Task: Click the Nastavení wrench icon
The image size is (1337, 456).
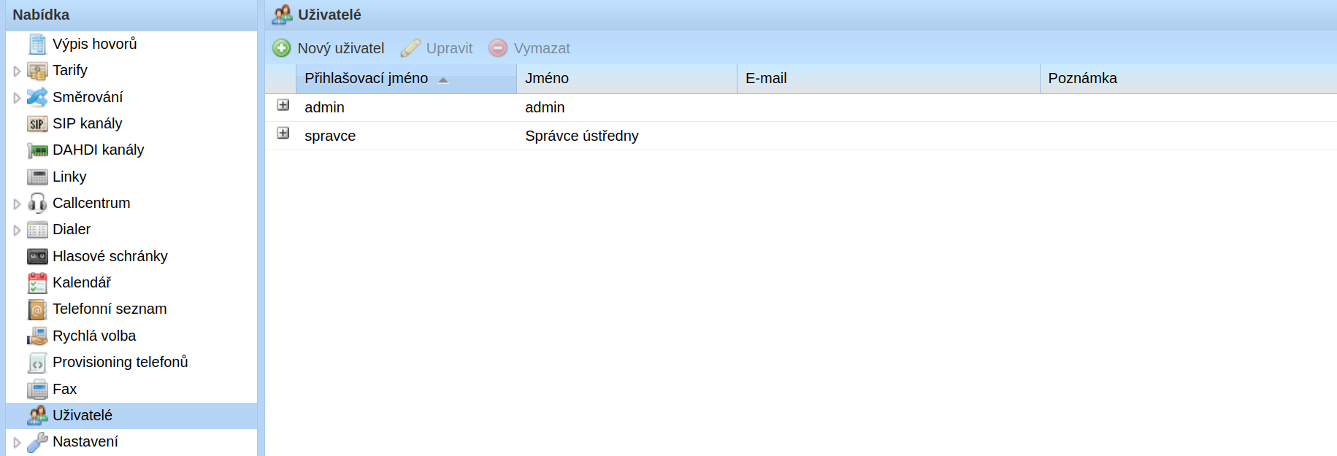Action: (x=37, y=442)
